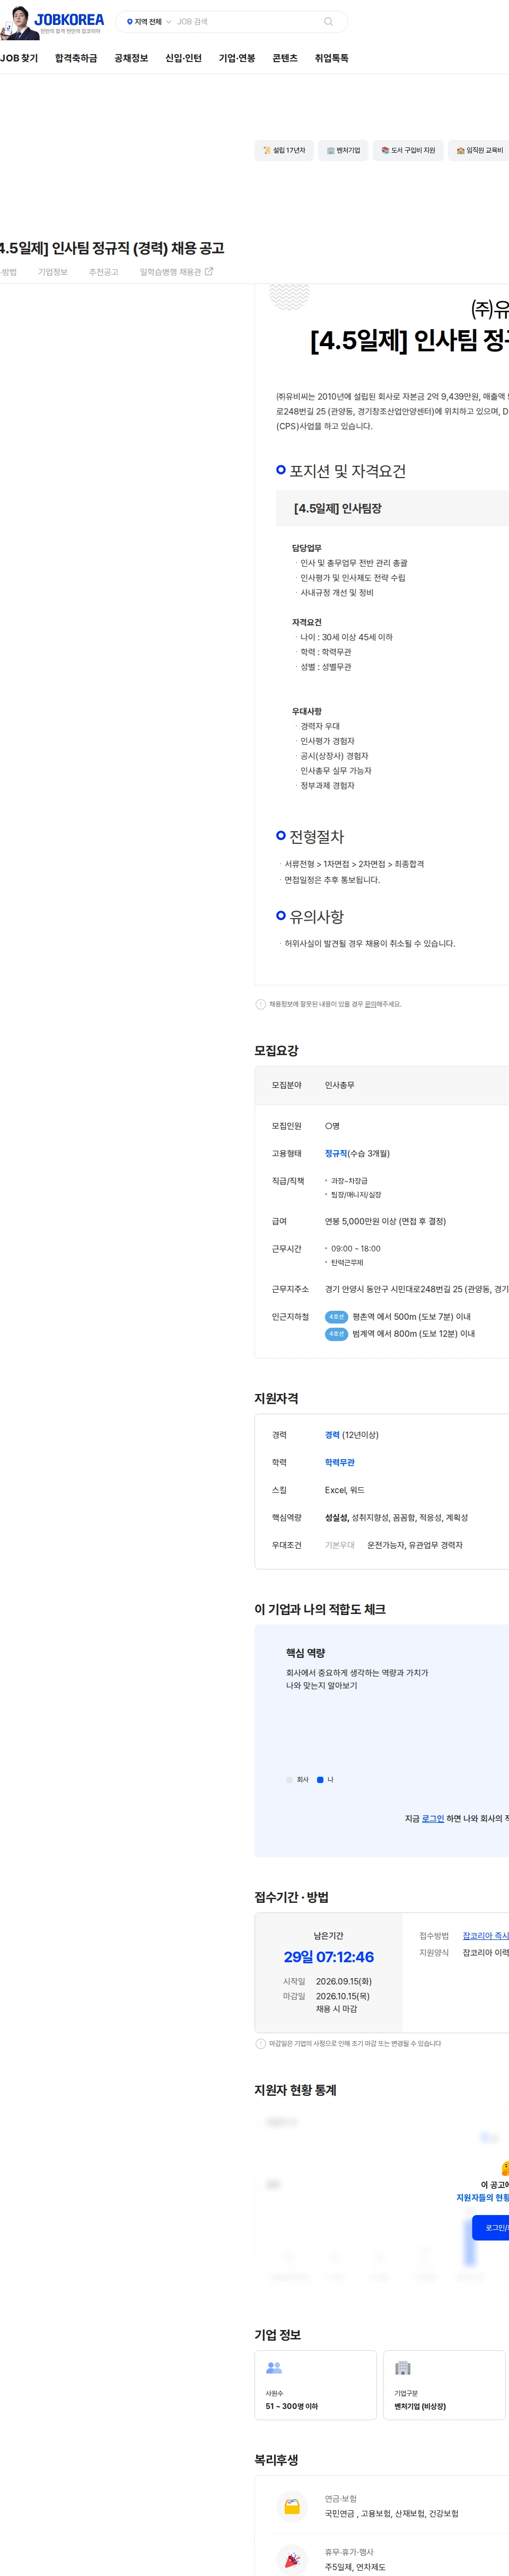This screenshot has height=2576, width=509.
Task: Click the [4.5일제] 인사팀장 position header
Action: (338, 508)
